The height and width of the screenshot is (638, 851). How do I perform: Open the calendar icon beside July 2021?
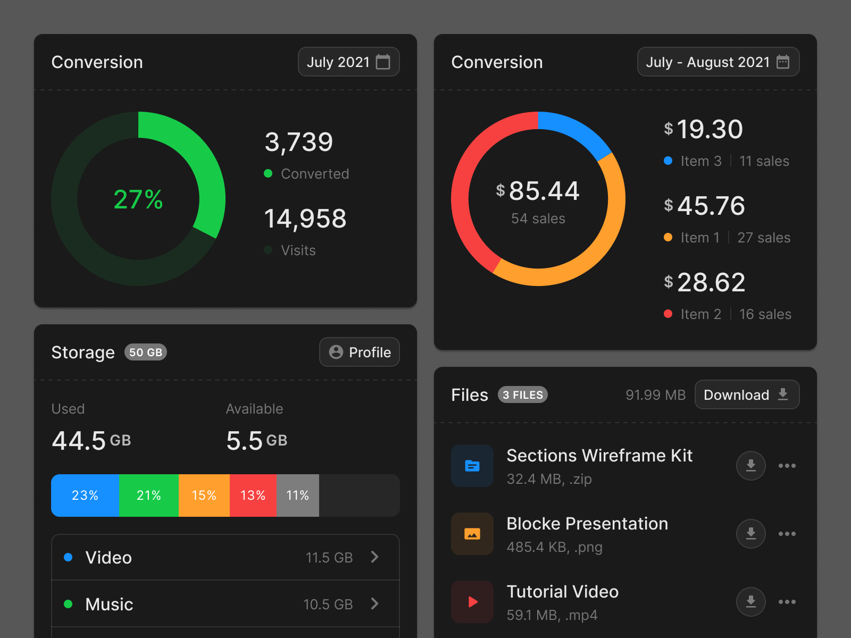click(x=384, y=62)
